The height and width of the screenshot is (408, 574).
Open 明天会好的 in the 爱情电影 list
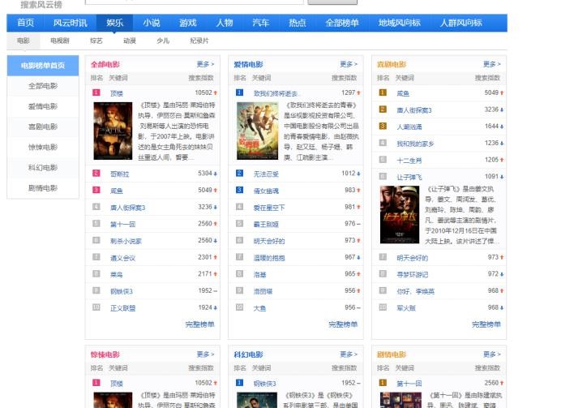tap(269, 241)
